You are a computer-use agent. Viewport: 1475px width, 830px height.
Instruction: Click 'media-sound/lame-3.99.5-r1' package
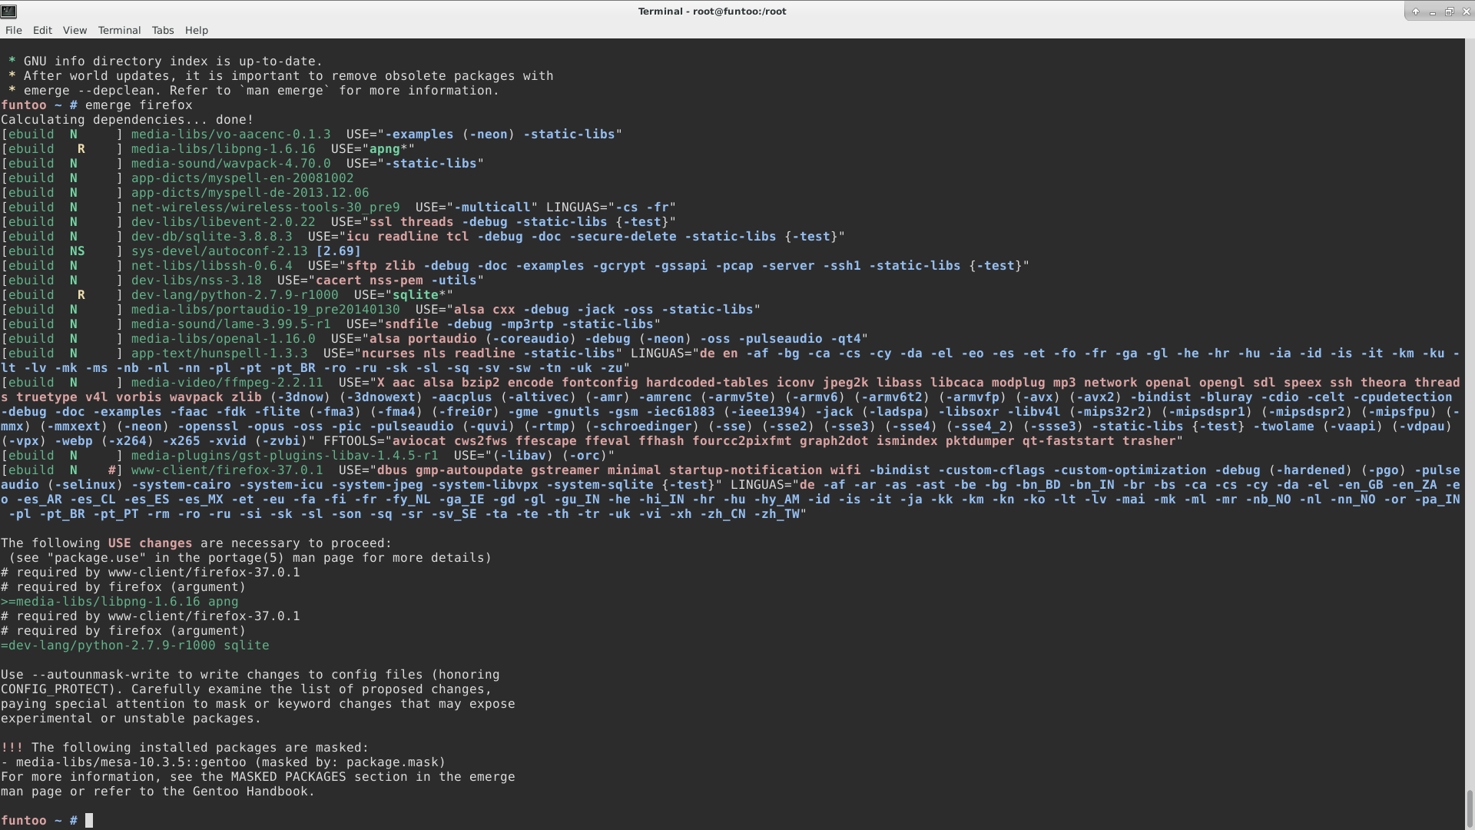coord(231,324)
